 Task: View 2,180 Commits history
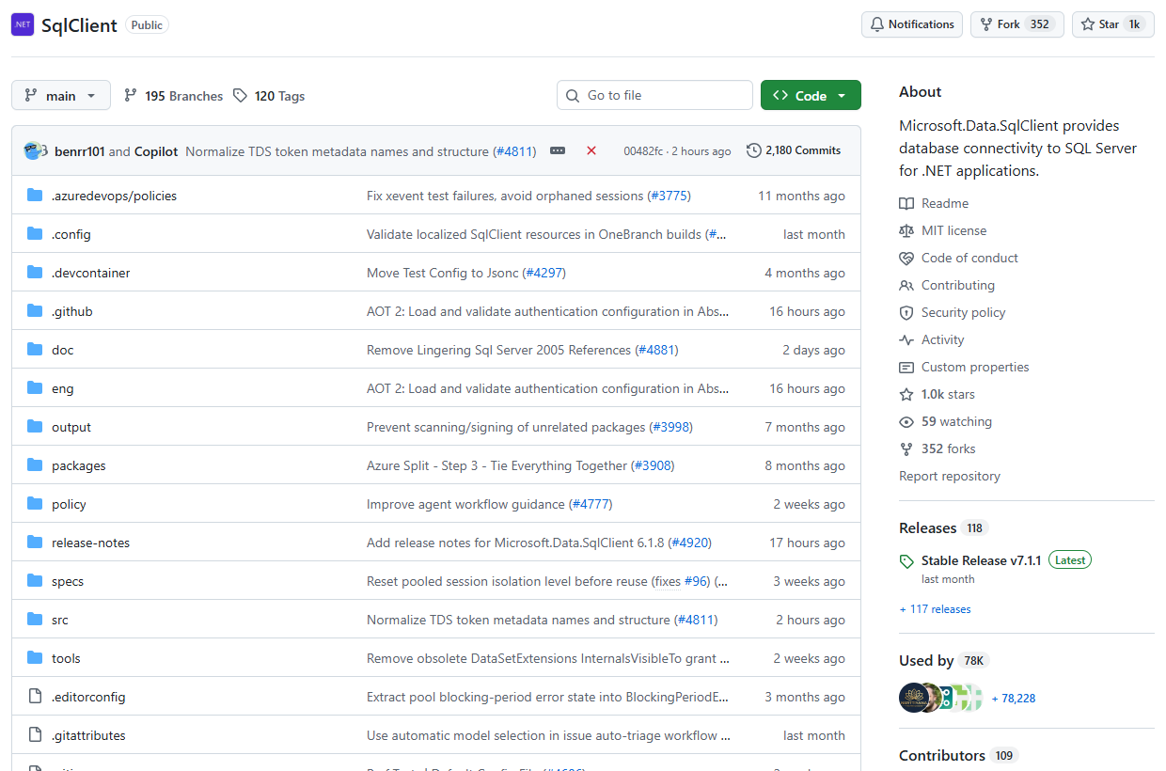tap(794, 150)
